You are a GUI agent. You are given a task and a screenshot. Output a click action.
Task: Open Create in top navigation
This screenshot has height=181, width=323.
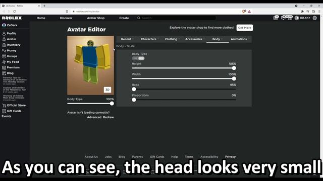click(124, 18)
